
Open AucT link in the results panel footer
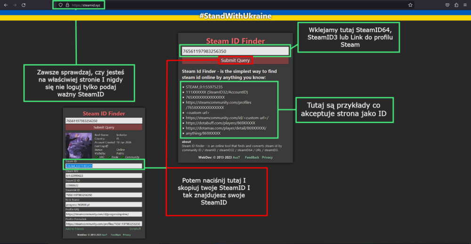pyautogui.click(x=104, y=235)
